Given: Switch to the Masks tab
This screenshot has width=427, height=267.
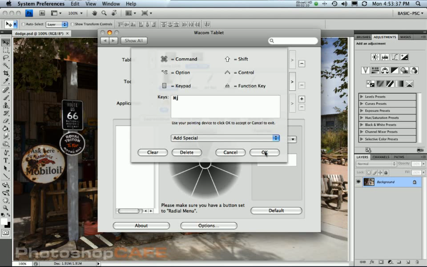Looking at the screenshot, I should click(x=405, y=37).
